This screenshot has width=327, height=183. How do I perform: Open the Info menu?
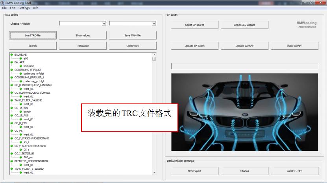click(35, 8)
